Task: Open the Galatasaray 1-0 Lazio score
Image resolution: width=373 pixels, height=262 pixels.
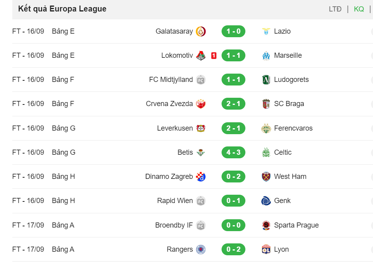Action: pos(233,31)
